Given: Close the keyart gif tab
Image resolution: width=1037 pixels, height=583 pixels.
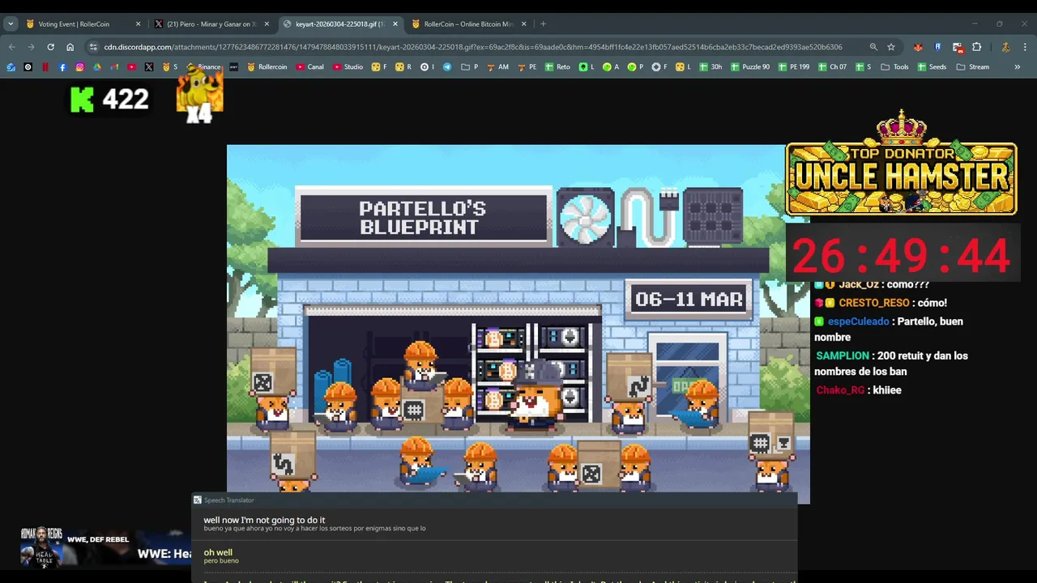Looking at the screenshot, I should tap(395, 24).
